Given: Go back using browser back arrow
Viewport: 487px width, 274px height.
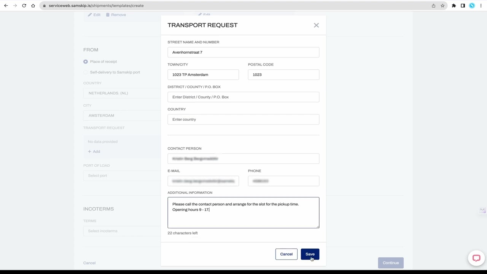Looking at the screenshot, I should point(6,6).
